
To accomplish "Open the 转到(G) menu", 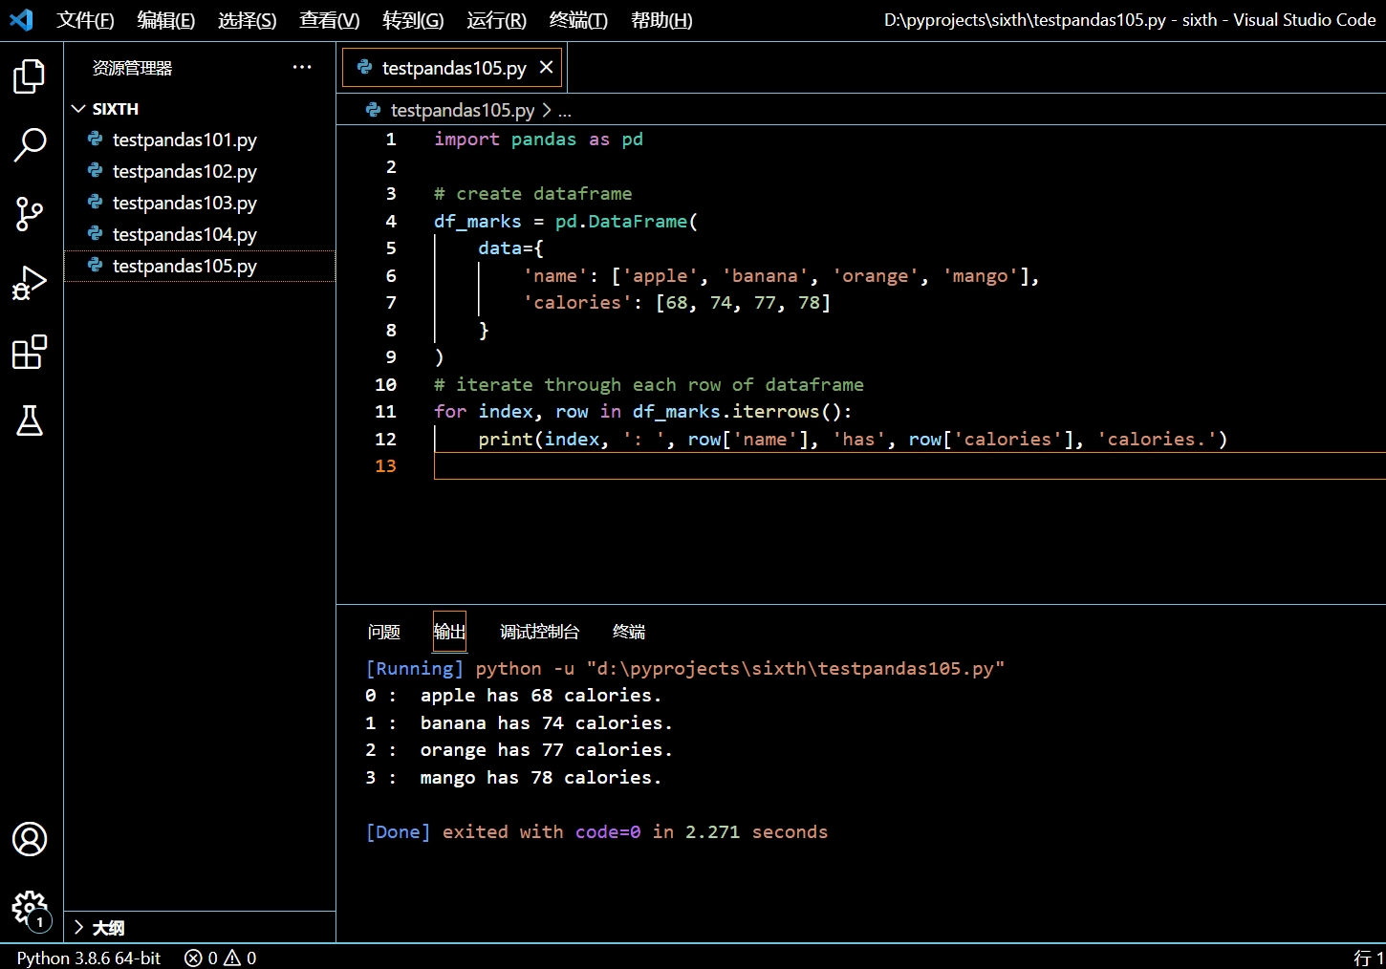I will [x=413, y=20].
